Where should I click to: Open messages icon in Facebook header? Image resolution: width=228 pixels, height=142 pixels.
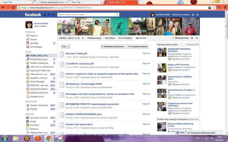click(x=49, y=15)
